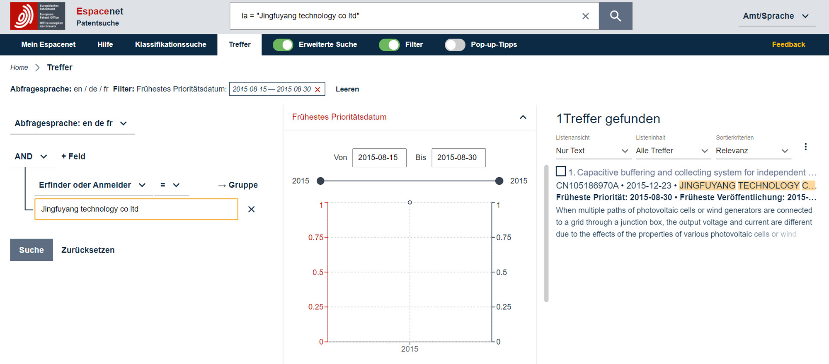Click the Zurücksetzen link
The image size is (829, 364).
(x=88, y=250)
